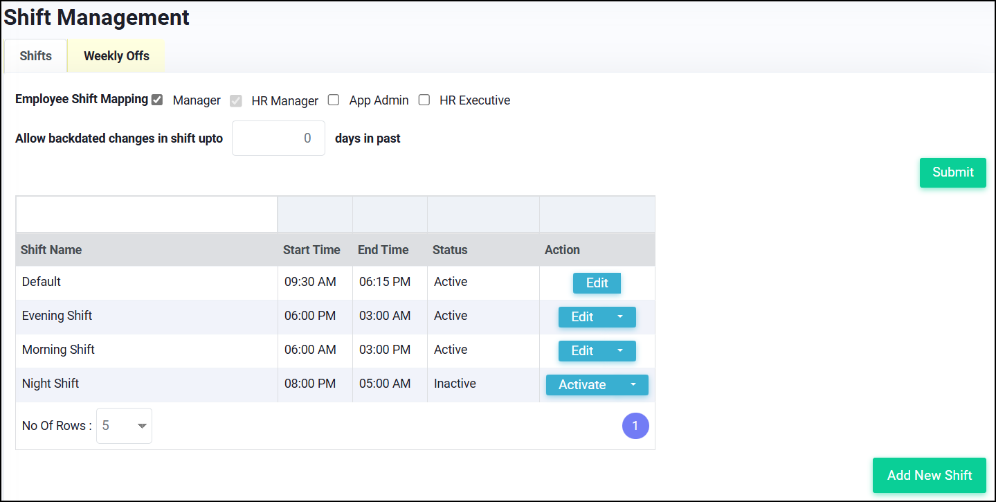Enable the App Admin checkbox
The height and width of the screenshot is (502, 996).
(x=334, y=100)
